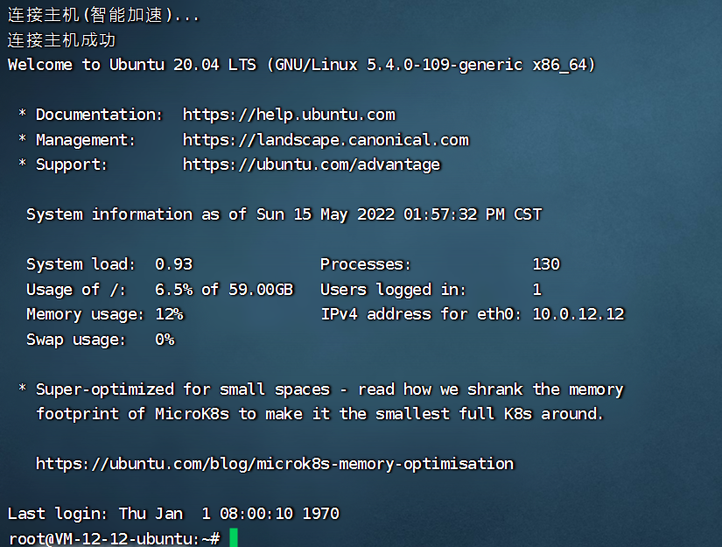722x547 pixels.
Task: Open the microk8s-memory-optimisation blog URL
Action: tap(275, 464)
